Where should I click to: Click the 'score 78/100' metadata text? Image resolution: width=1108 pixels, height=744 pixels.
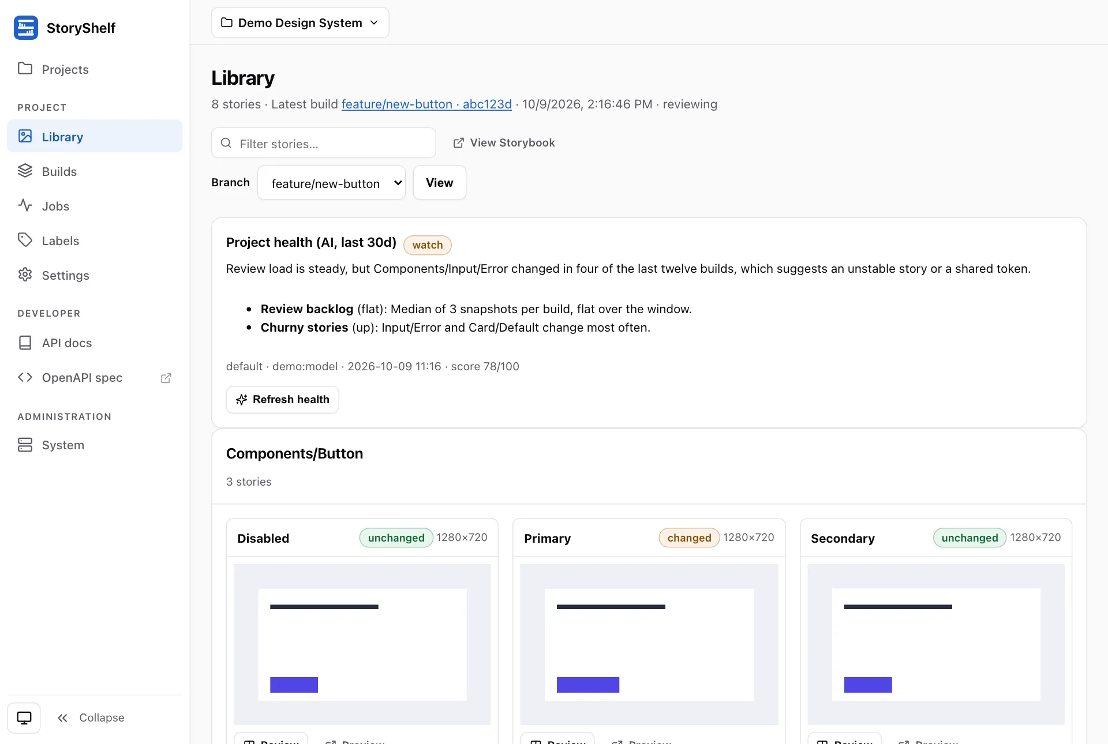[485, 367]
